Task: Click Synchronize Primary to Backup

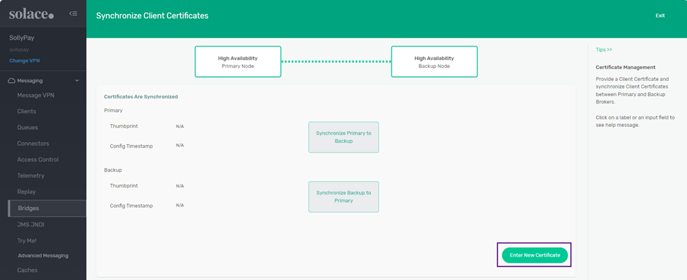Action: [x=343, y=137]
